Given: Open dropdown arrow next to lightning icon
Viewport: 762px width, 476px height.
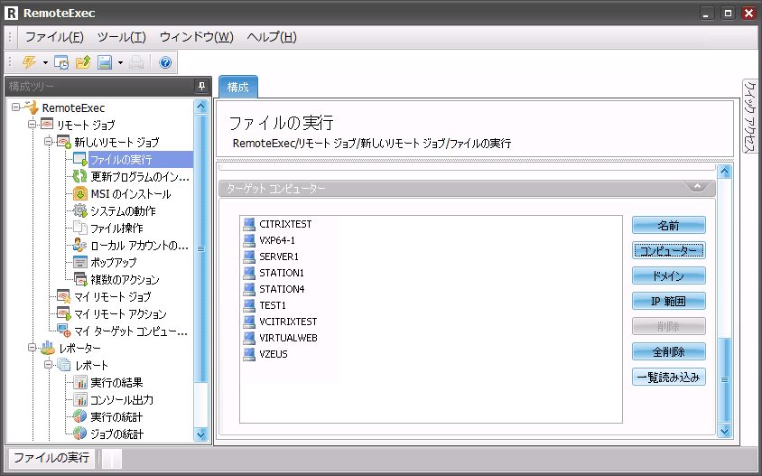Looking at the screenshot, I should click(45, 62).
